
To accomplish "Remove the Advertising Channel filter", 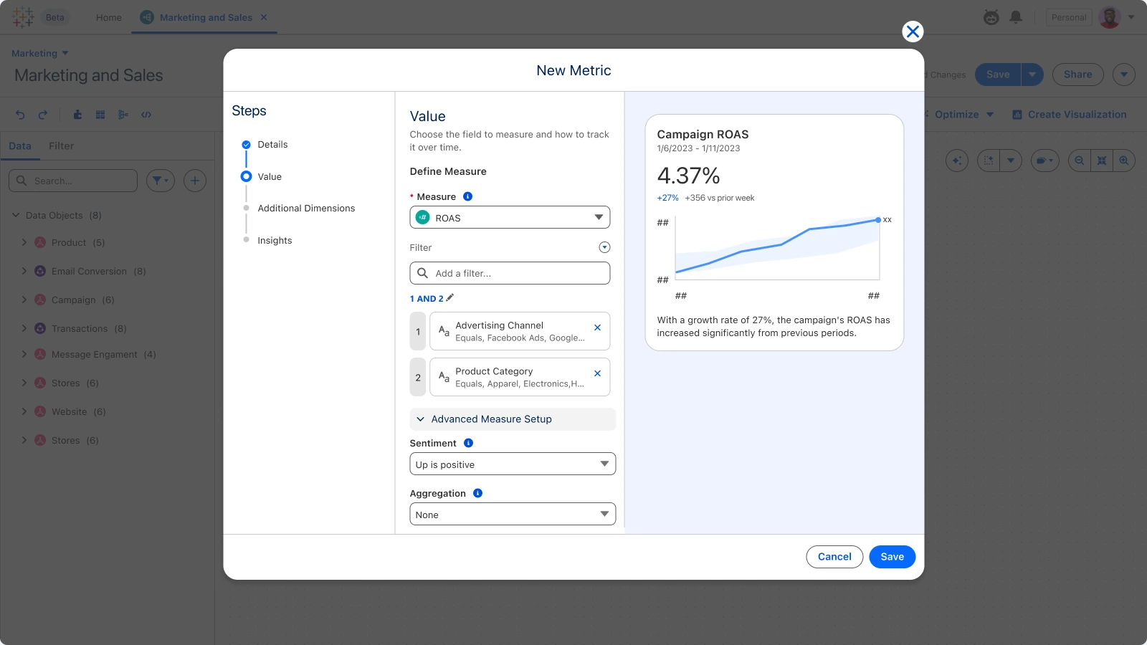I will tap(597, 328).
